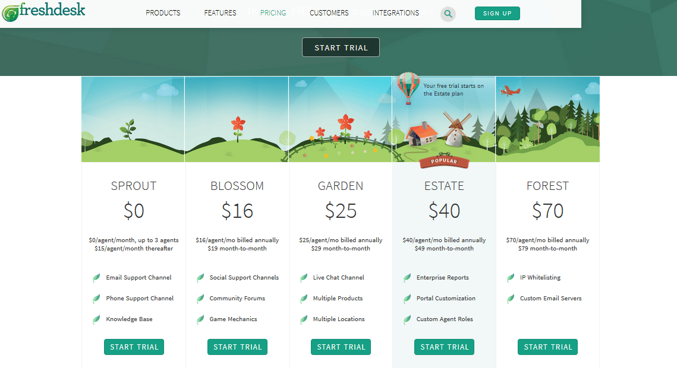Click leaf icon beside Multiple Products
The width and height of the screenshot is (677, 368).
coord(304,299)
